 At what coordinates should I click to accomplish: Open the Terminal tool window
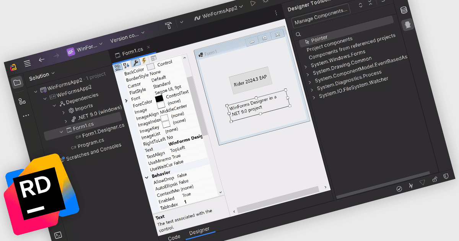click(58, 234)
